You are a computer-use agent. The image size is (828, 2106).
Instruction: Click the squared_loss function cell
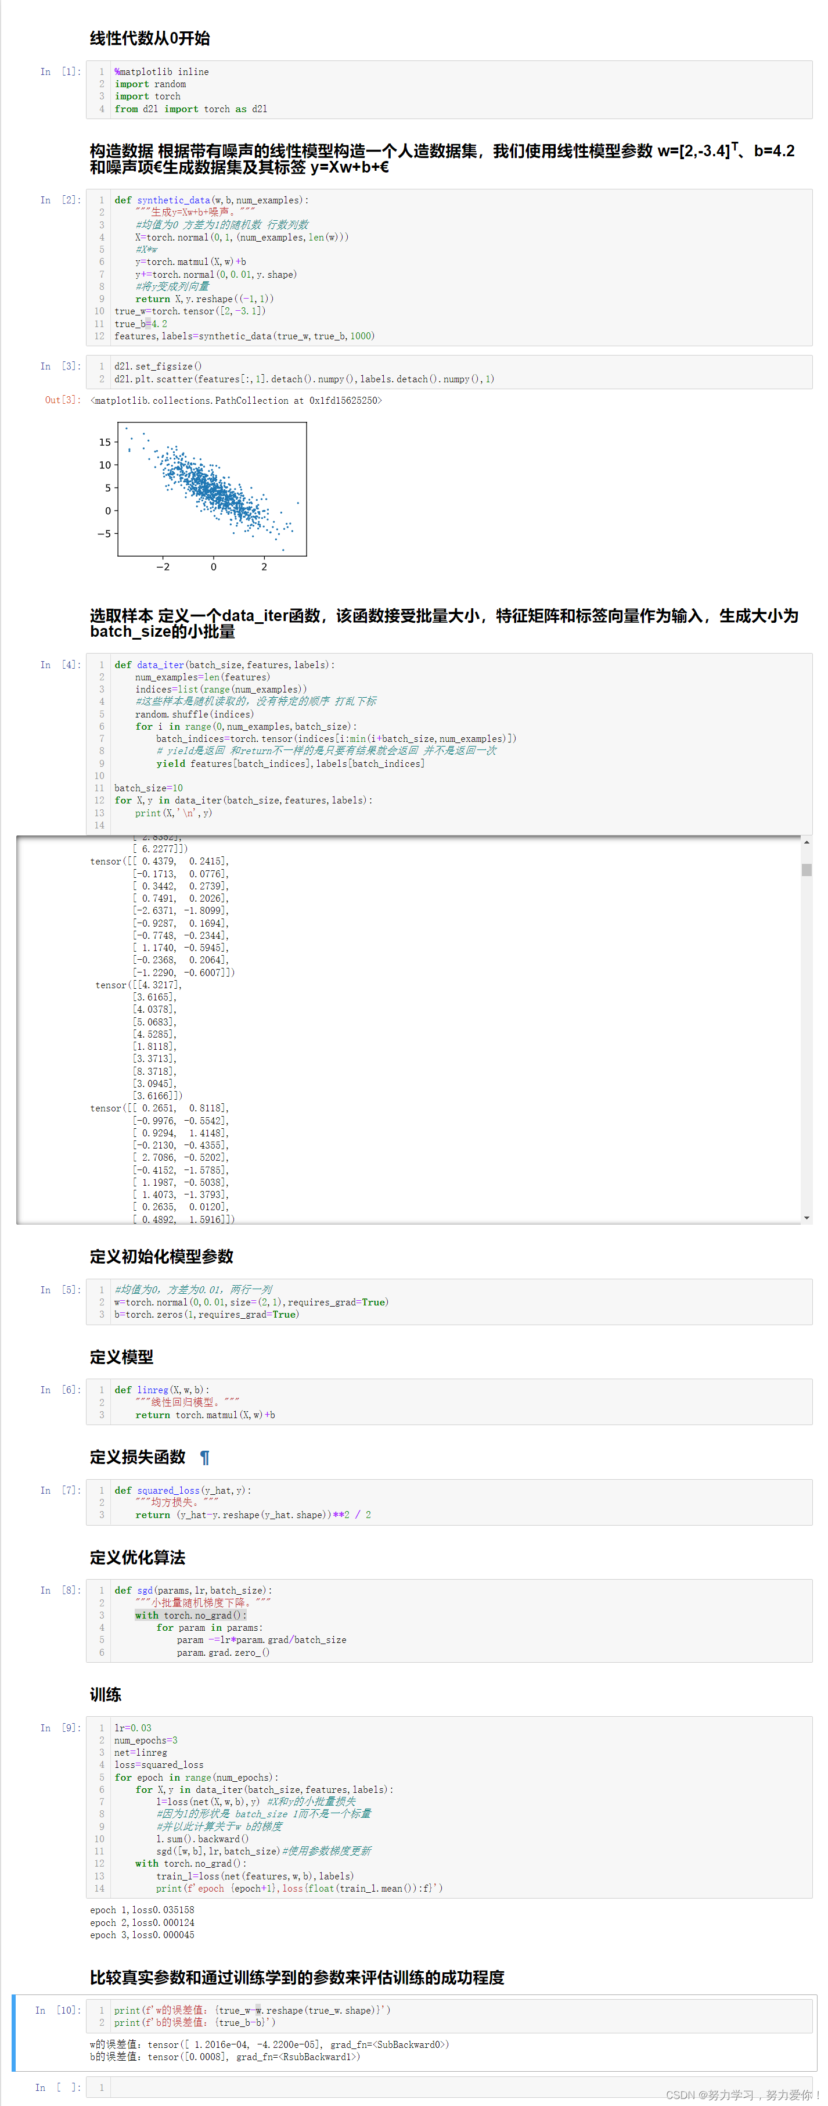point(449,1502)
